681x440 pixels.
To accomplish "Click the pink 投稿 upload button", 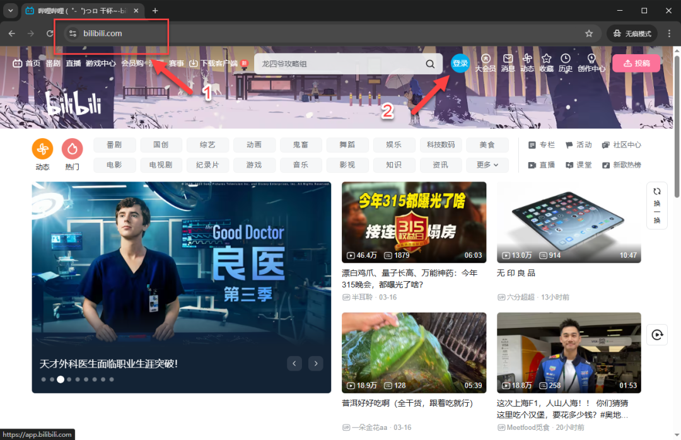I will (636, 64).
